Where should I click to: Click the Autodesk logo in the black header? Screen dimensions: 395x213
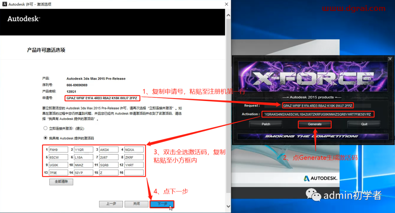click(24, 19)
